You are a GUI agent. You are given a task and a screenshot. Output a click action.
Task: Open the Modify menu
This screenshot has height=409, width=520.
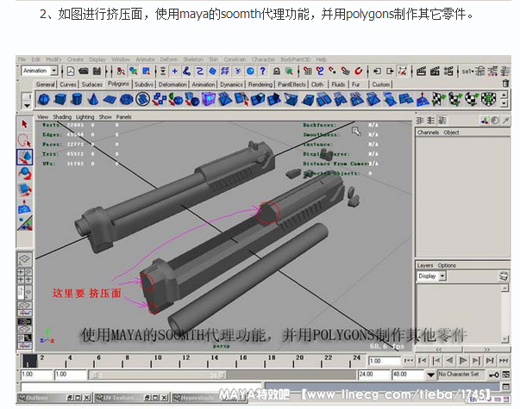[53, 59]
